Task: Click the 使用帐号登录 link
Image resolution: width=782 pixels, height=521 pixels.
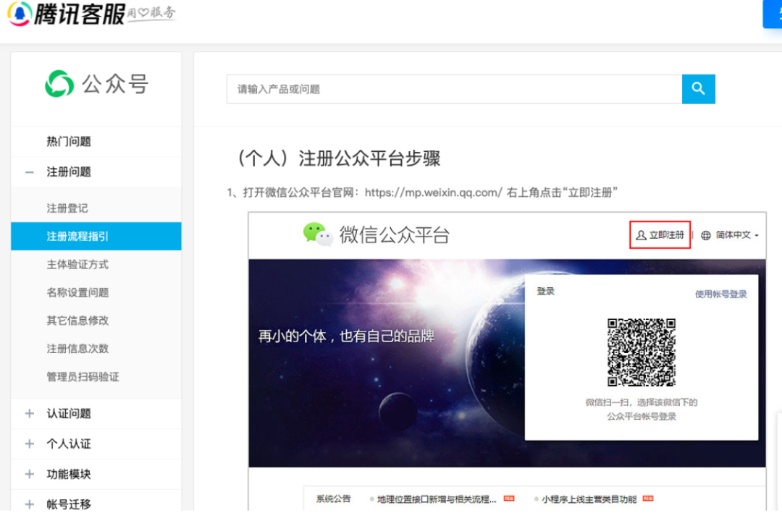Action: coord(720,295)
